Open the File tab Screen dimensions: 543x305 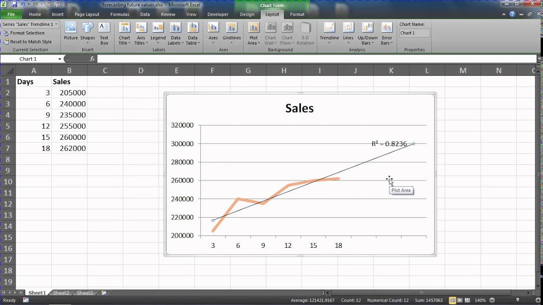[x=11, y=14]
